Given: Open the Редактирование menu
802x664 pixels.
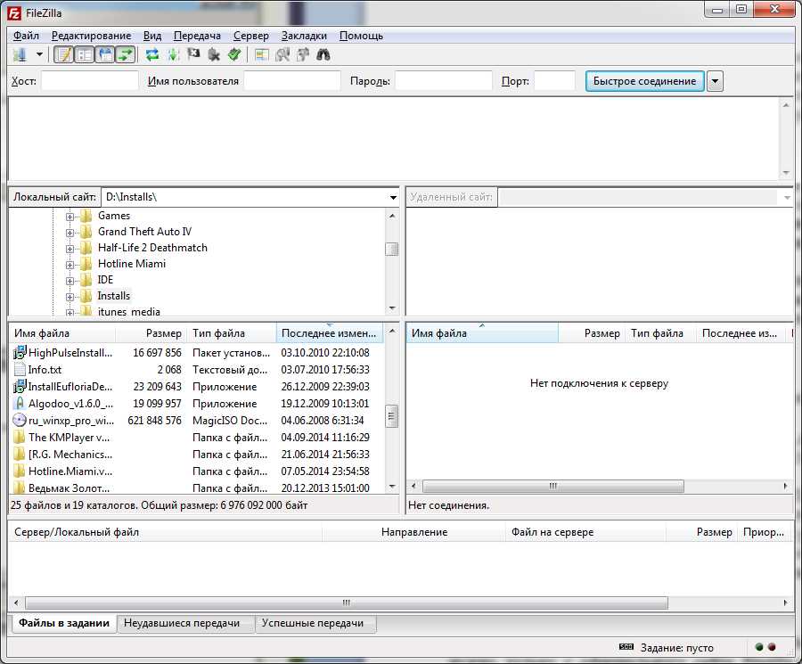Looking at the screenshot, I should 91,36.
